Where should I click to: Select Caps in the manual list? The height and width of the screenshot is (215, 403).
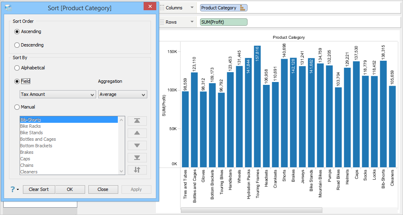[69, 159]
